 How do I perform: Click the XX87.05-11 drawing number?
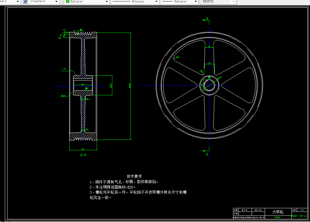[x=299, y=216]
